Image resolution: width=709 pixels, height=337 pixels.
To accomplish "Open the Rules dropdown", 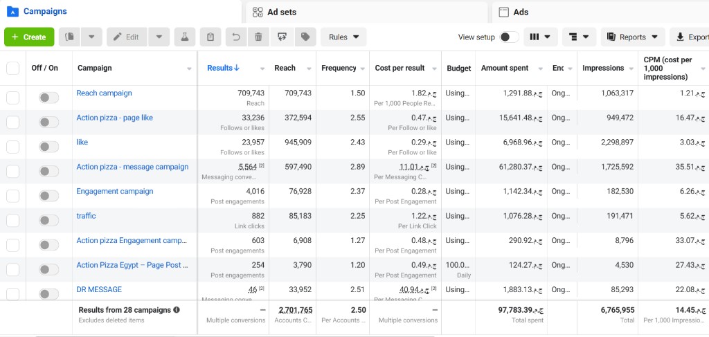I will [x=343, y=37].
